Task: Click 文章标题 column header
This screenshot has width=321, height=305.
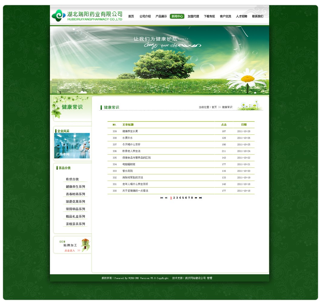Action: (x=128, y=125)
